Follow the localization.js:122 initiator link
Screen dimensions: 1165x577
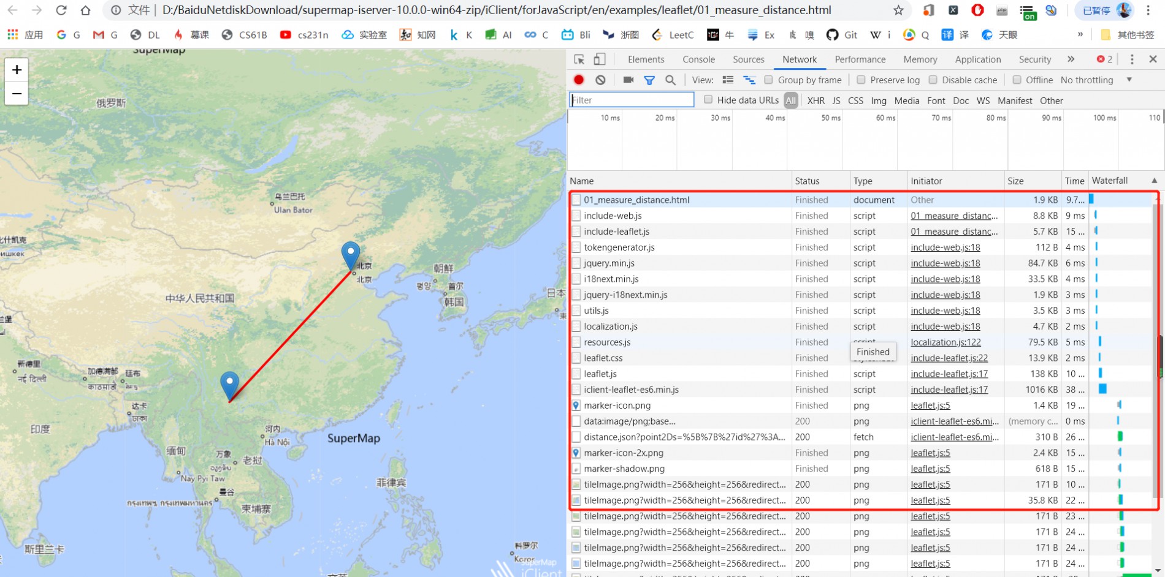point(945,342)
